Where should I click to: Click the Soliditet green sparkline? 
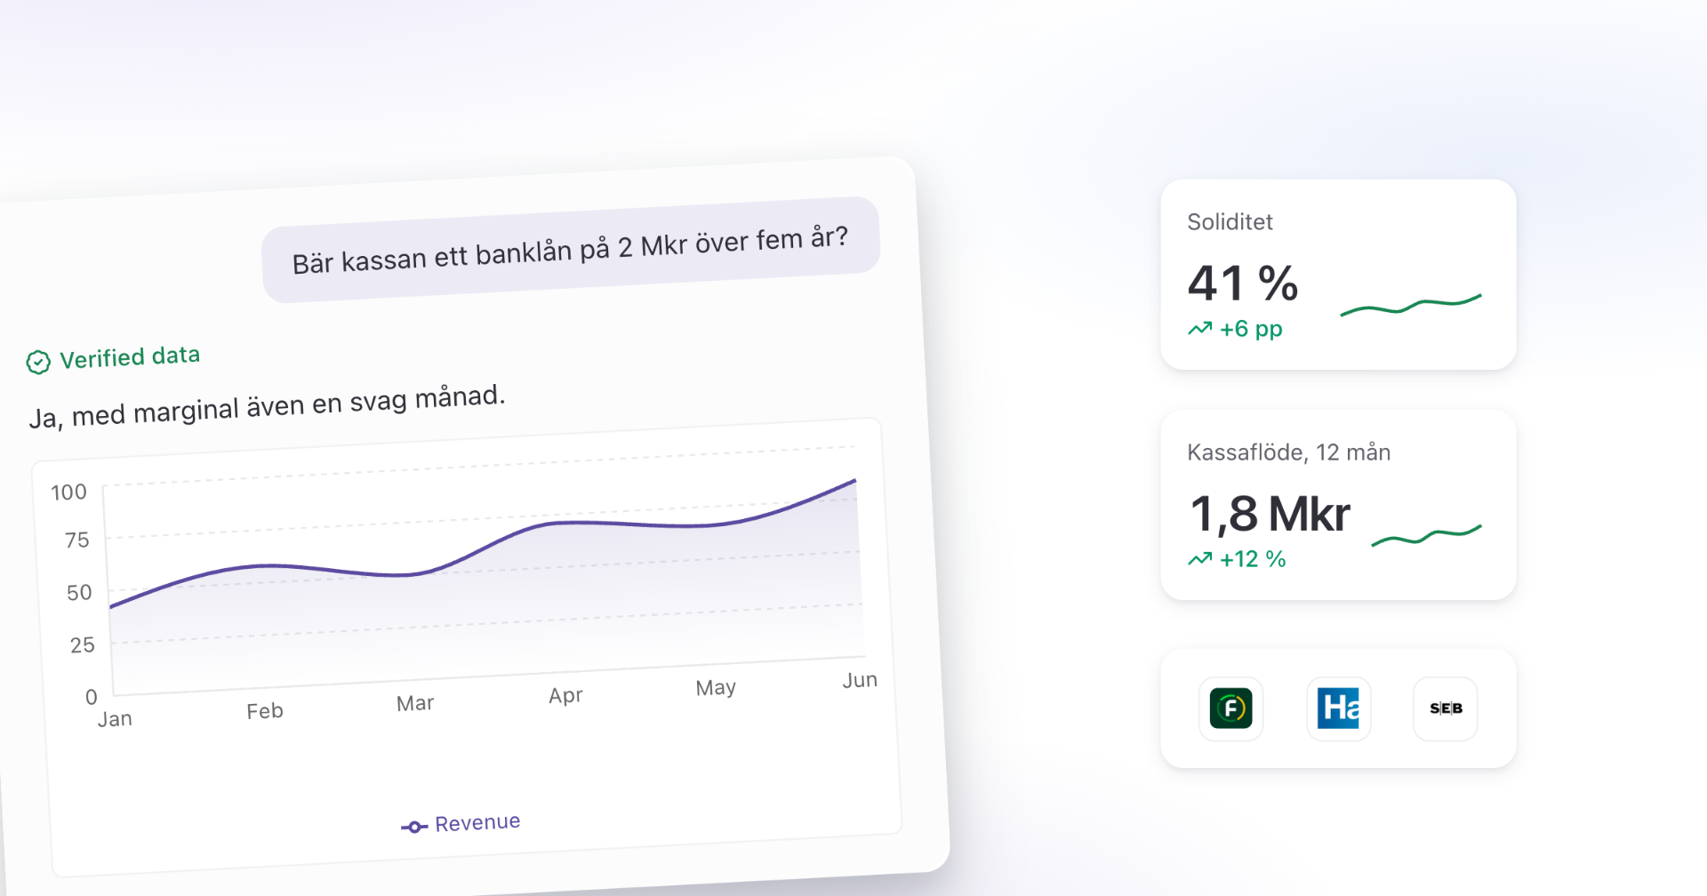(x=1411, y=305)
